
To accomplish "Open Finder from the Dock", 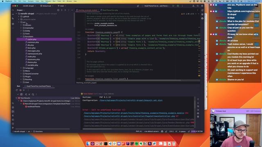I will [88, 144].
